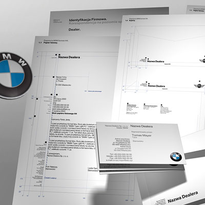Click 'Nazwa Dealera' heading on the business card
Screen dimensions: 205x205
point(141,126)
